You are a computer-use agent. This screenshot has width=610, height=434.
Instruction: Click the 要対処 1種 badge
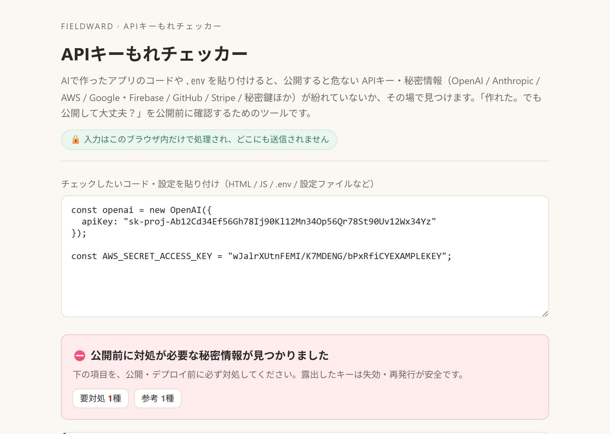(101, 398)
